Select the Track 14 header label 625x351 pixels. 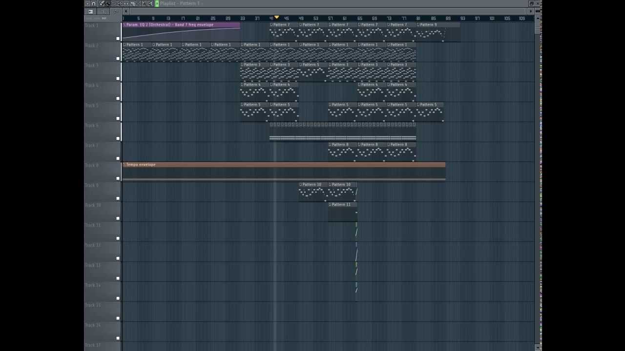pos(92,285)
